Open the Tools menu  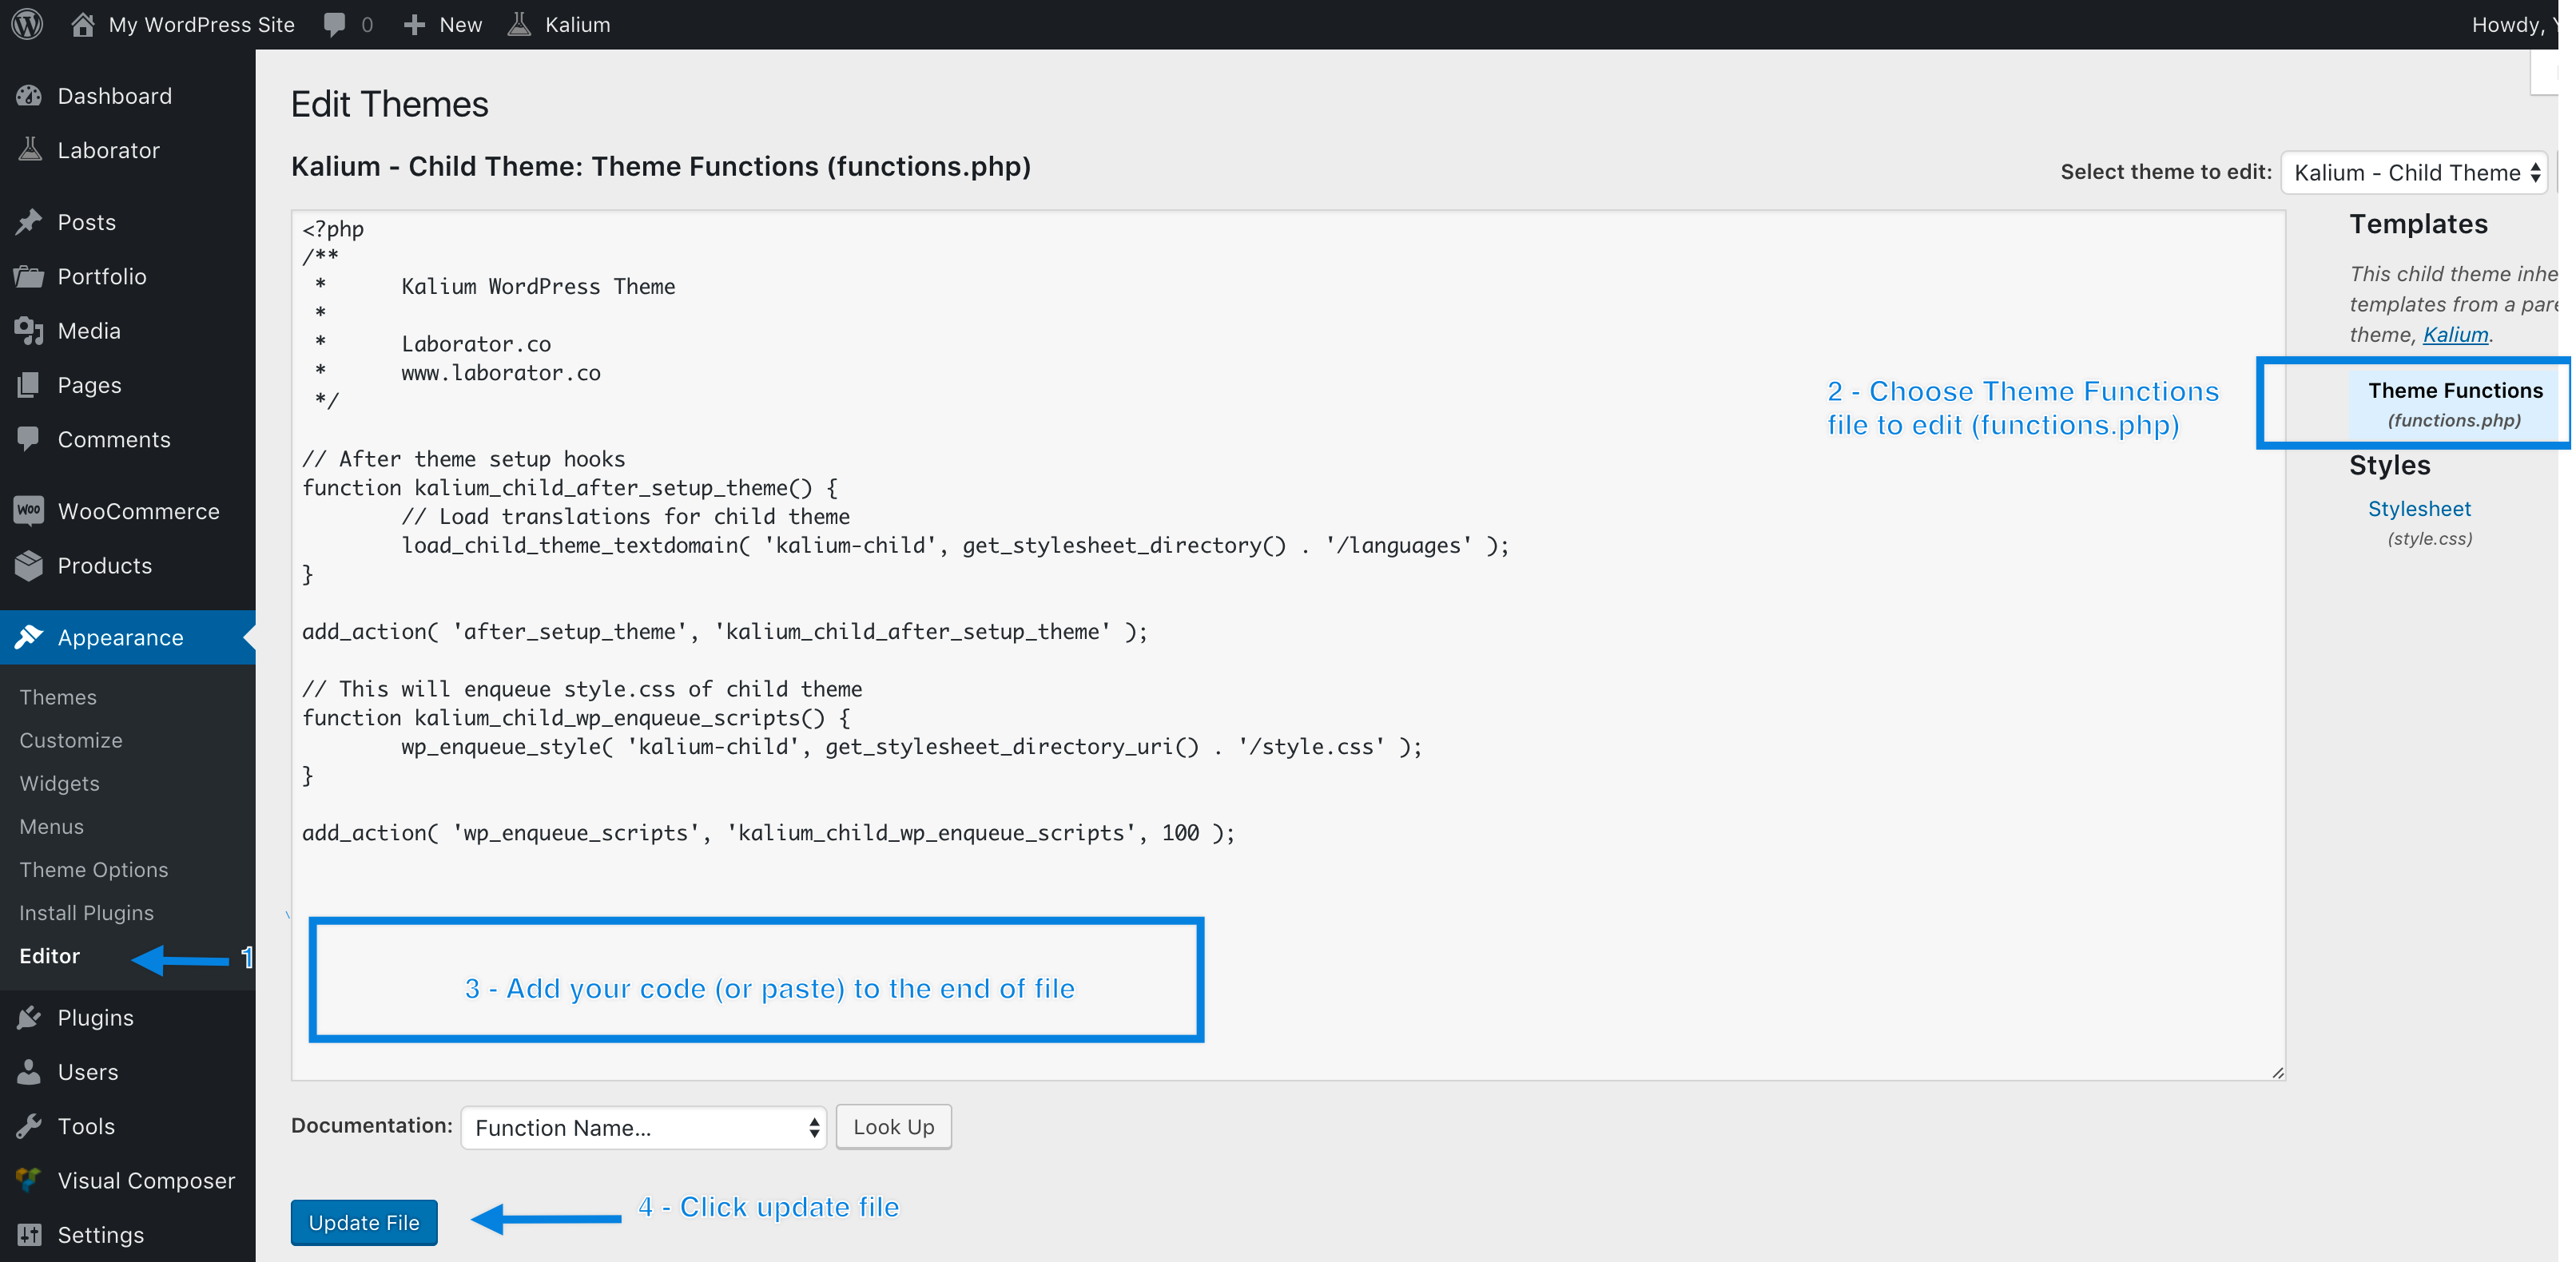click(86, 1125)
